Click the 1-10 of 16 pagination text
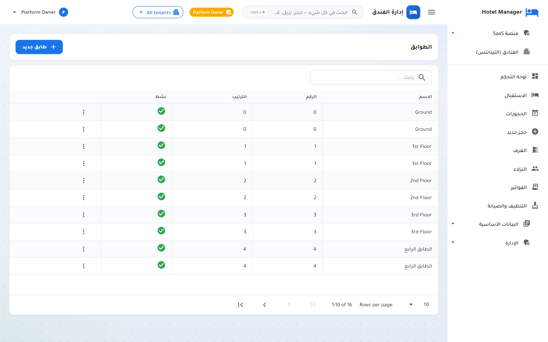The image size is (548, 342). click(342, 305)
